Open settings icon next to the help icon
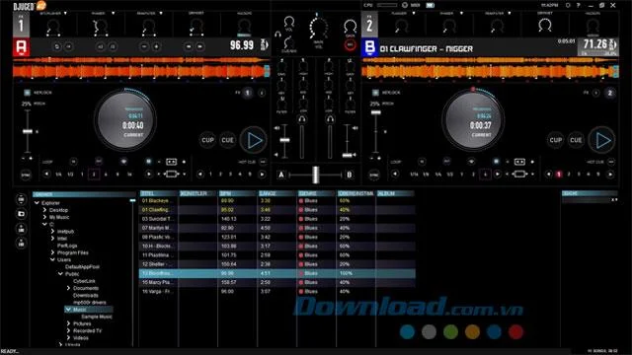 point(568,5)
